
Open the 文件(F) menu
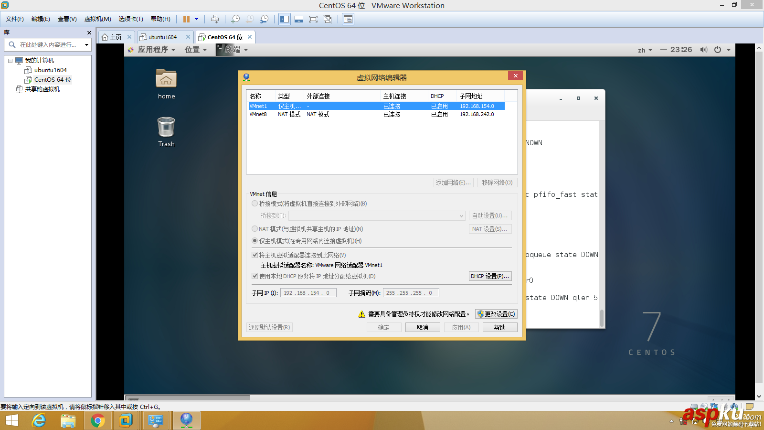pos(15,19)
